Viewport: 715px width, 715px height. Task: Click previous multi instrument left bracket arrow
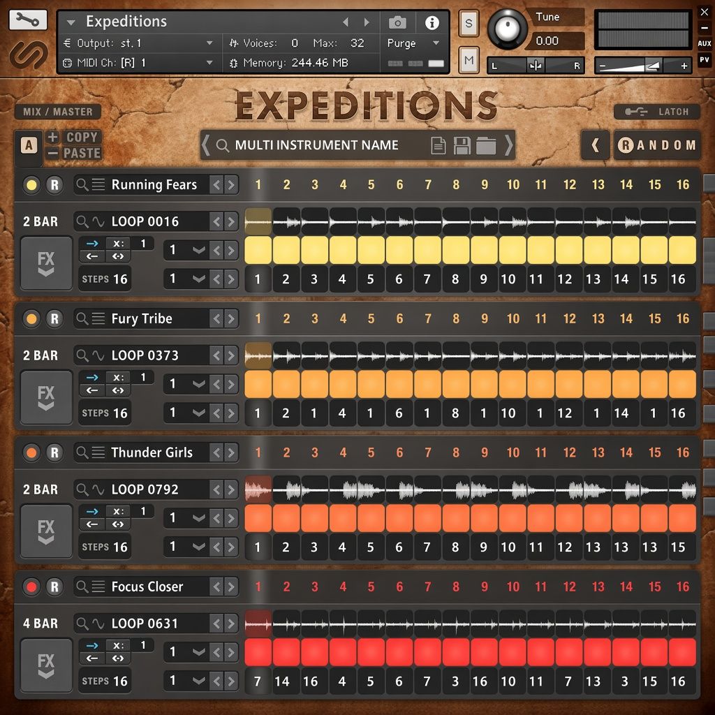click(x=206, y=145)
